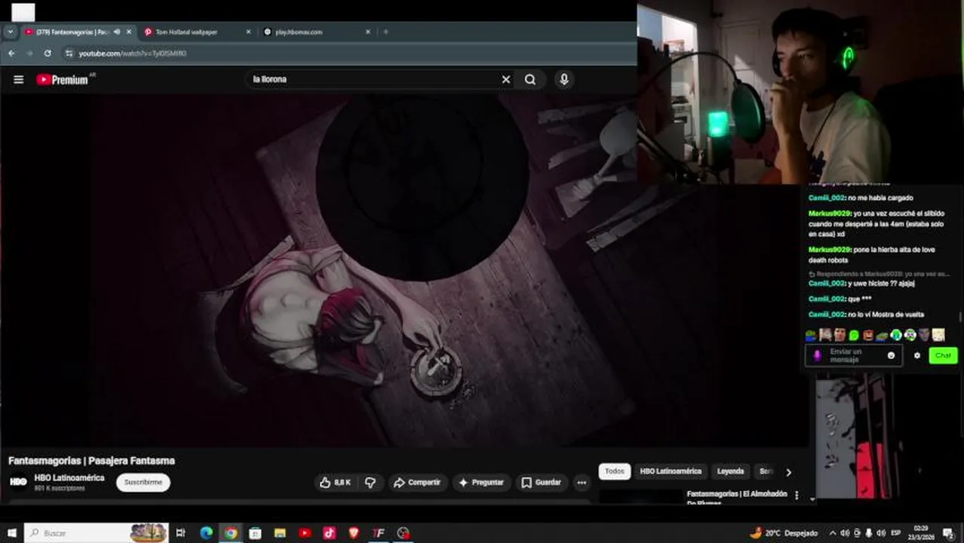
Task: Close the Fantasmagorías YouTube tab
Action: [x=129, y=32]
